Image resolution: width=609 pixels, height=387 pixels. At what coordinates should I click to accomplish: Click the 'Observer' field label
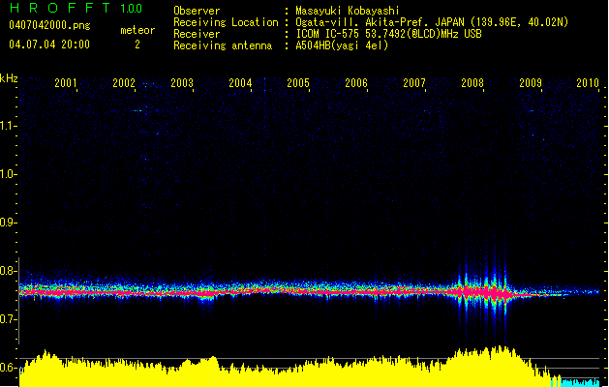click(x=197, y=11)
